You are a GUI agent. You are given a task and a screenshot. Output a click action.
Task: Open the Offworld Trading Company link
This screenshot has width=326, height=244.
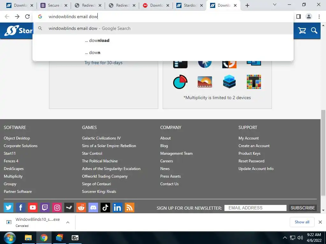click(x=105, y=176)
